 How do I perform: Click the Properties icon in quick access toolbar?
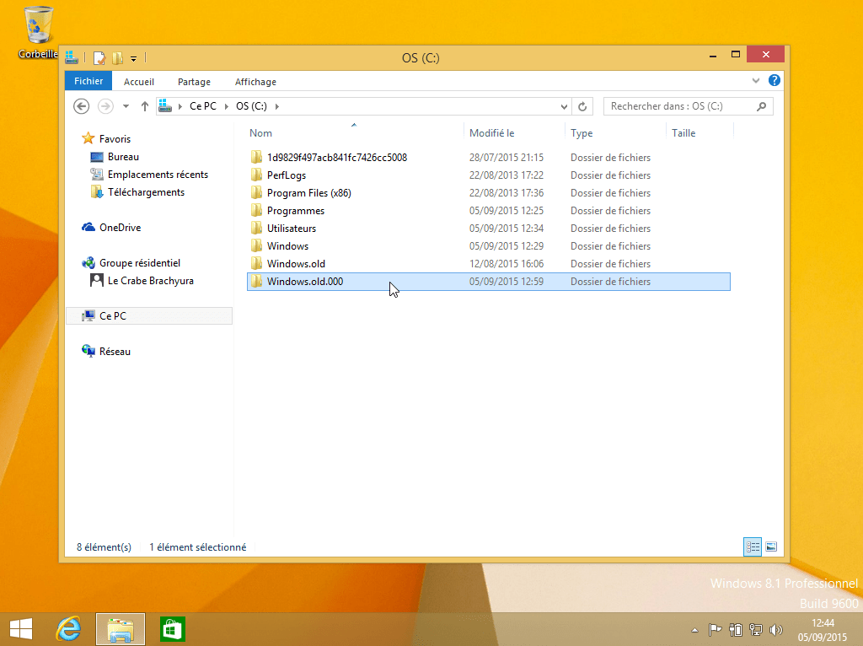[99, 58]
